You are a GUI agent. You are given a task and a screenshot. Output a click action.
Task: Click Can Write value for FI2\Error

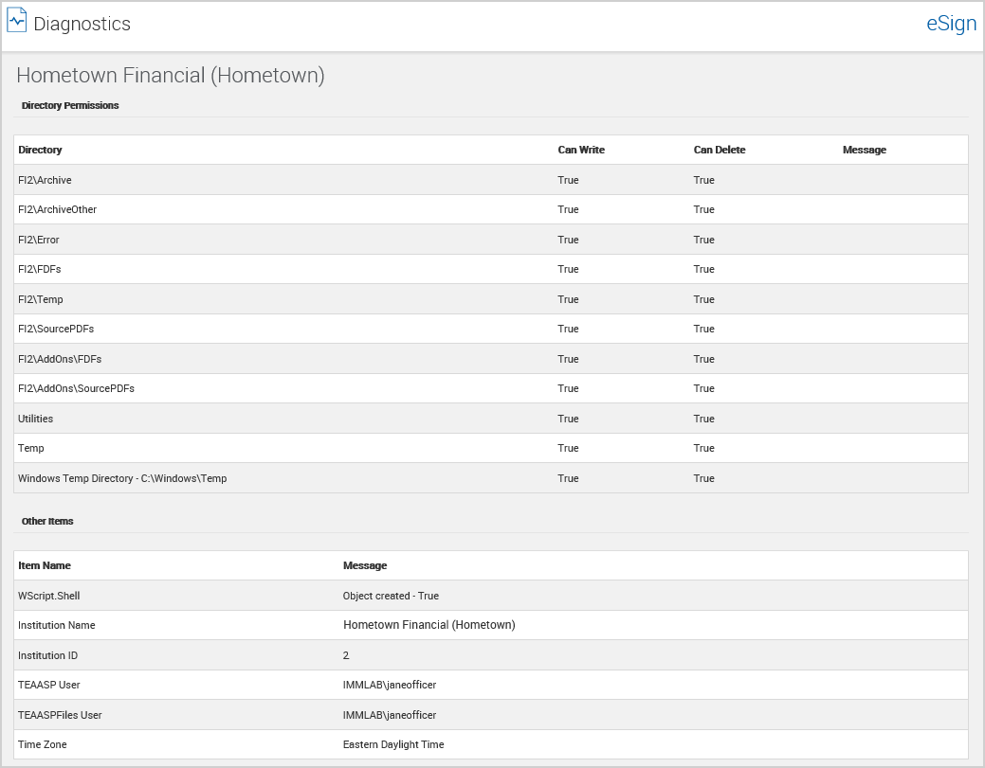pos(568,240)
